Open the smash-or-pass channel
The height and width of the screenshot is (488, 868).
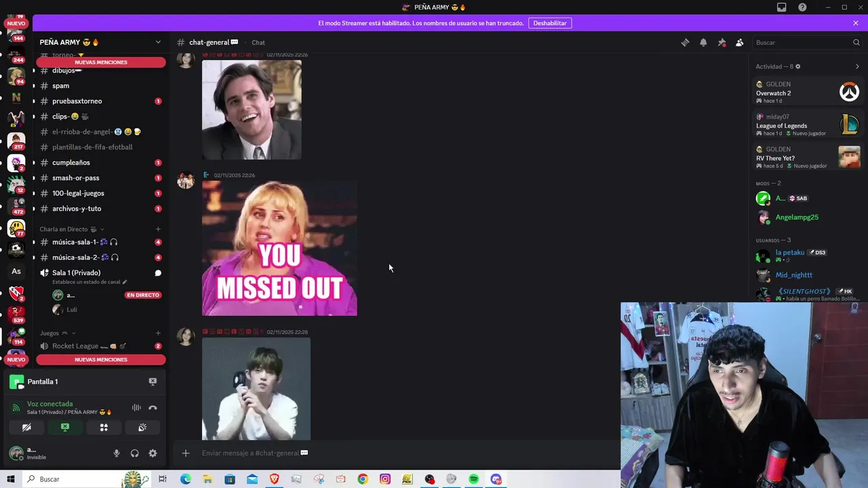tap(100, 178)
